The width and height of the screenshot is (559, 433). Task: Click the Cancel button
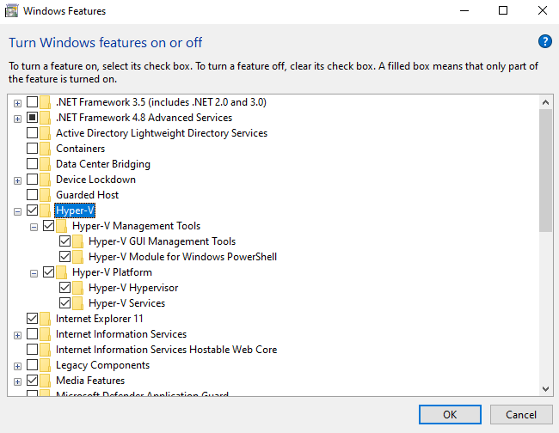pyautogui.click(x=521, y=414)
